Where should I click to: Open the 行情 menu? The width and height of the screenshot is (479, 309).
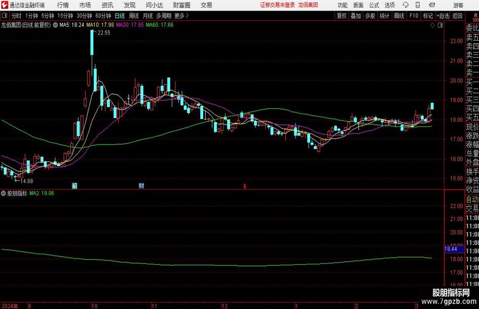[63, 5]
